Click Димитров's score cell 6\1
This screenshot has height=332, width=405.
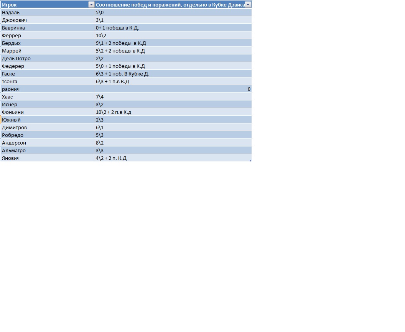[173, 127]
